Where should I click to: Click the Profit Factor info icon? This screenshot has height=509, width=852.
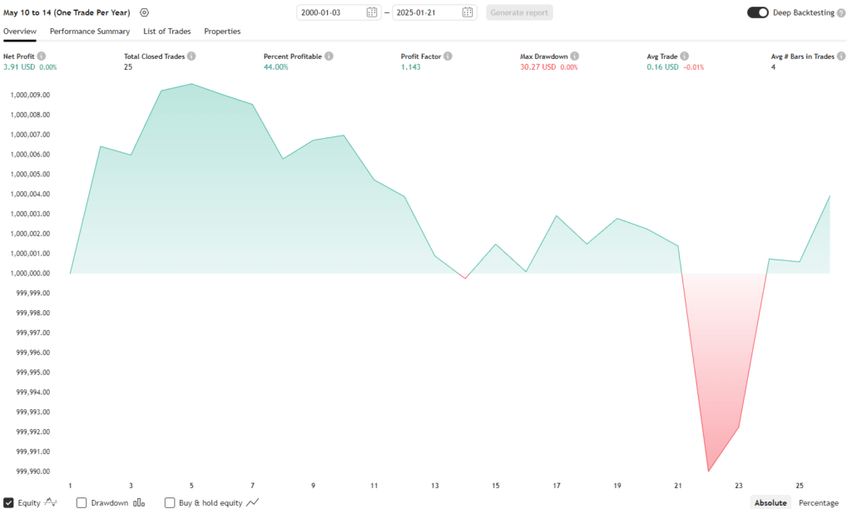[x=448, y=57]
